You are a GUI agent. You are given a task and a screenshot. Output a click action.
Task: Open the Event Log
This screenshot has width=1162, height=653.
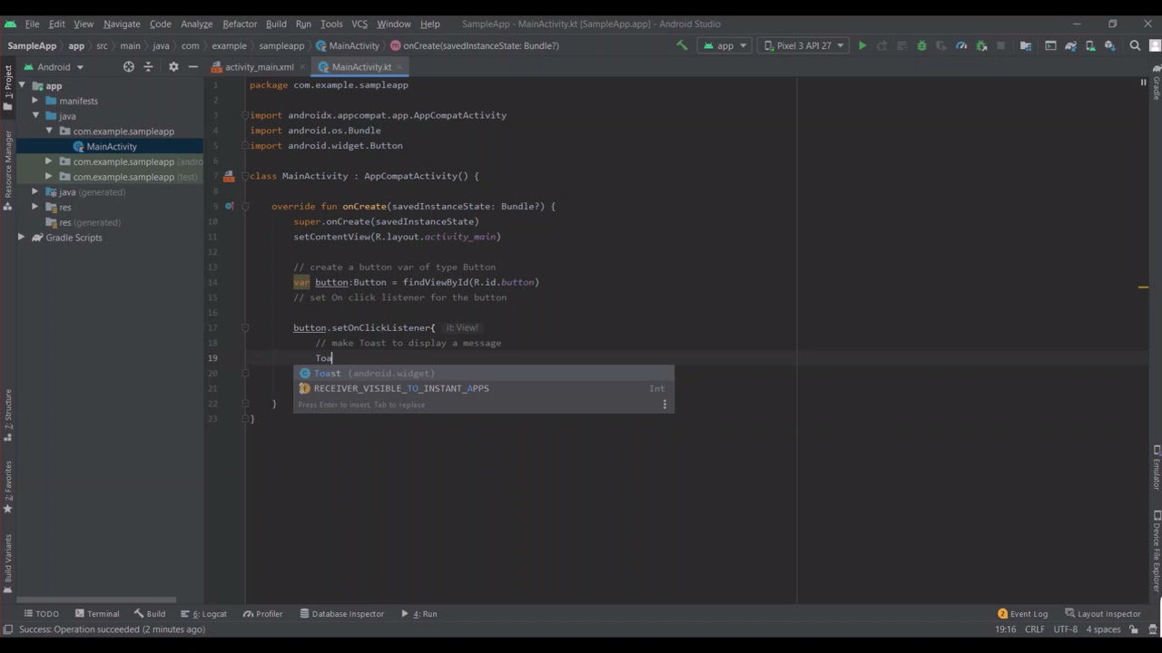(1022, 614)
